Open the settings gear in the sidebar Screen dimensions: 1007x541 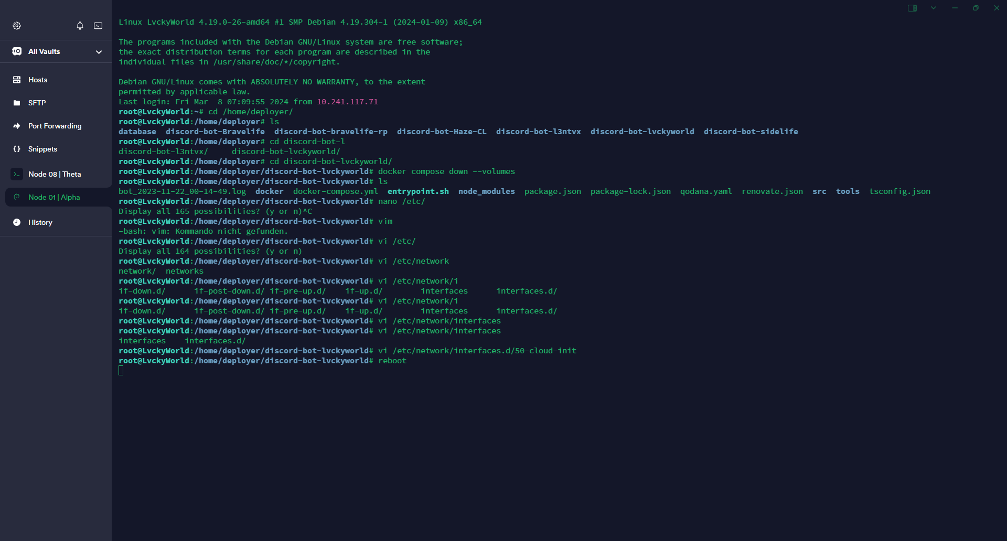pyautogui.click(x=17, y=26)
